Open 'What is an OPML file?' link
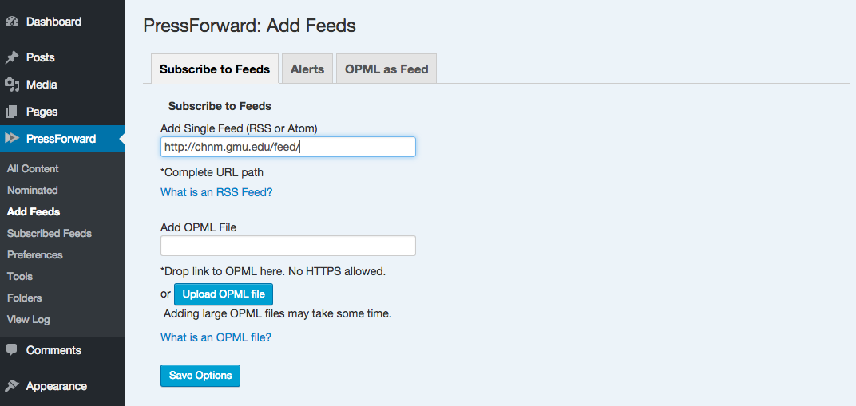This screenshot has height=406, width=856. (x=216, y=337)
